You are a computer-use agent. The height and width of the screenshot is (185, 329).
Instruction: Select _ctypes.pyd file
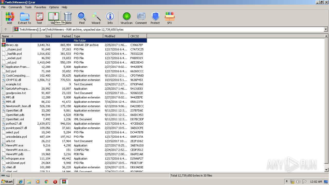point(14,49)
